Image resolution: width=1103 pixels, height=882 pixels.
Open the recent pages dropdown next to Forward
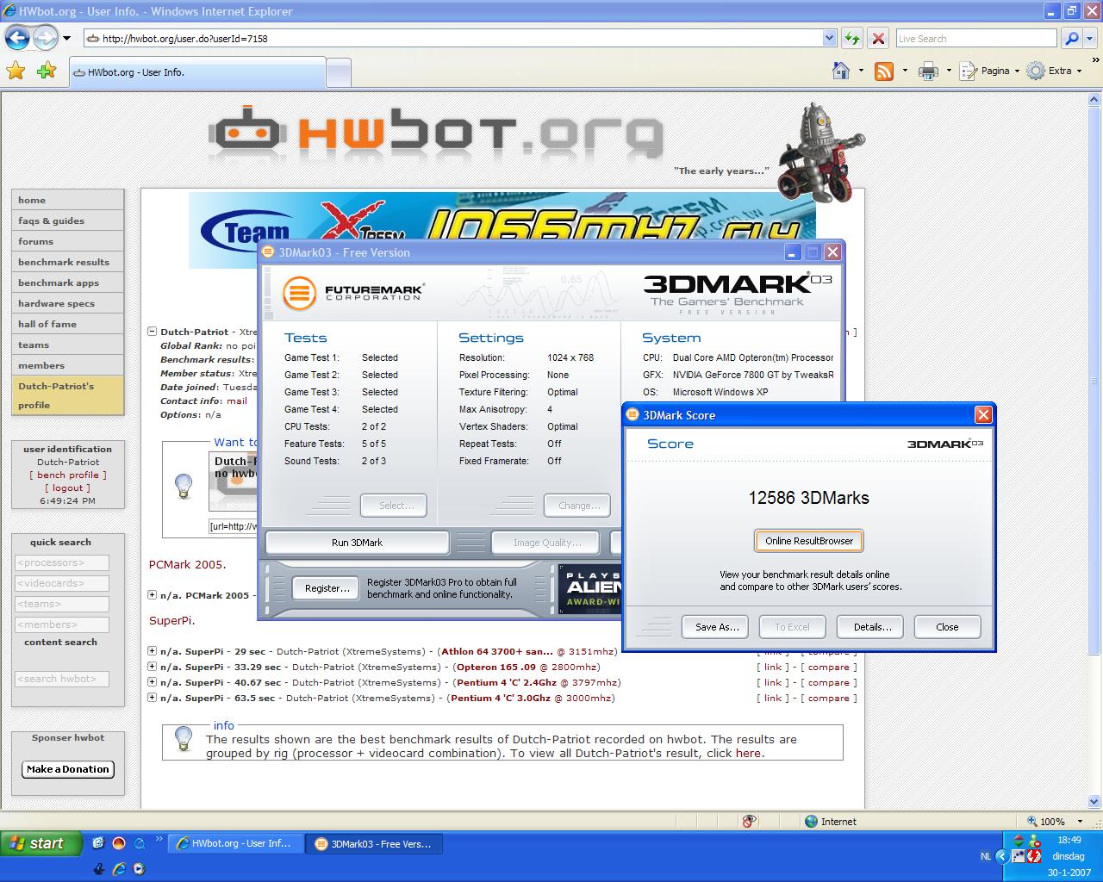[65, 38]
